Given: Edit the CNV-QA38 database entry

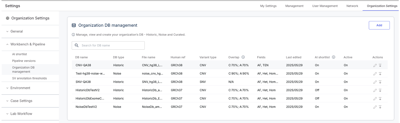Looking at the screenshot, I should (x=375, y=65).
